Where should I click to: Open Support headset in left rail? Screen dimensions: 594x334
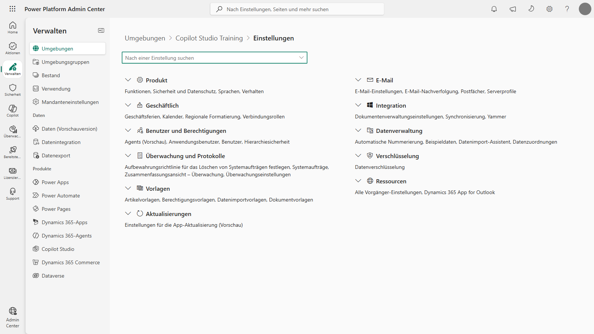click(x=13, y=194)
